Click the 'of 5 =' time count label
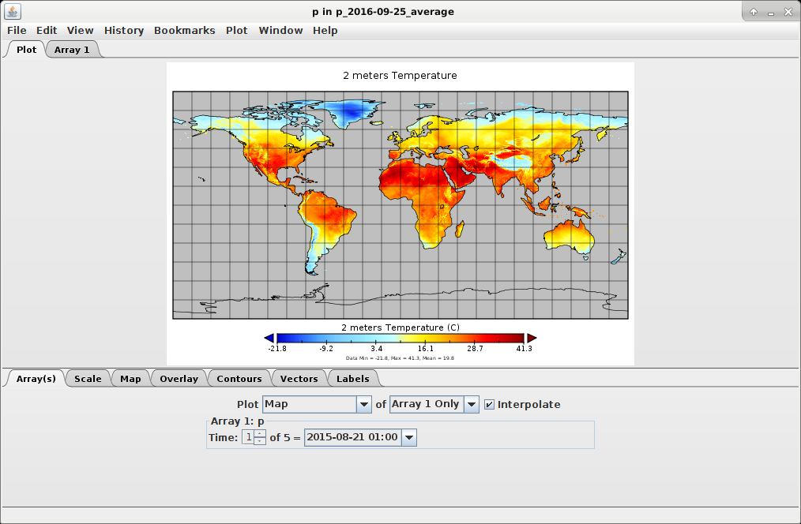 [x=285, y=438]
